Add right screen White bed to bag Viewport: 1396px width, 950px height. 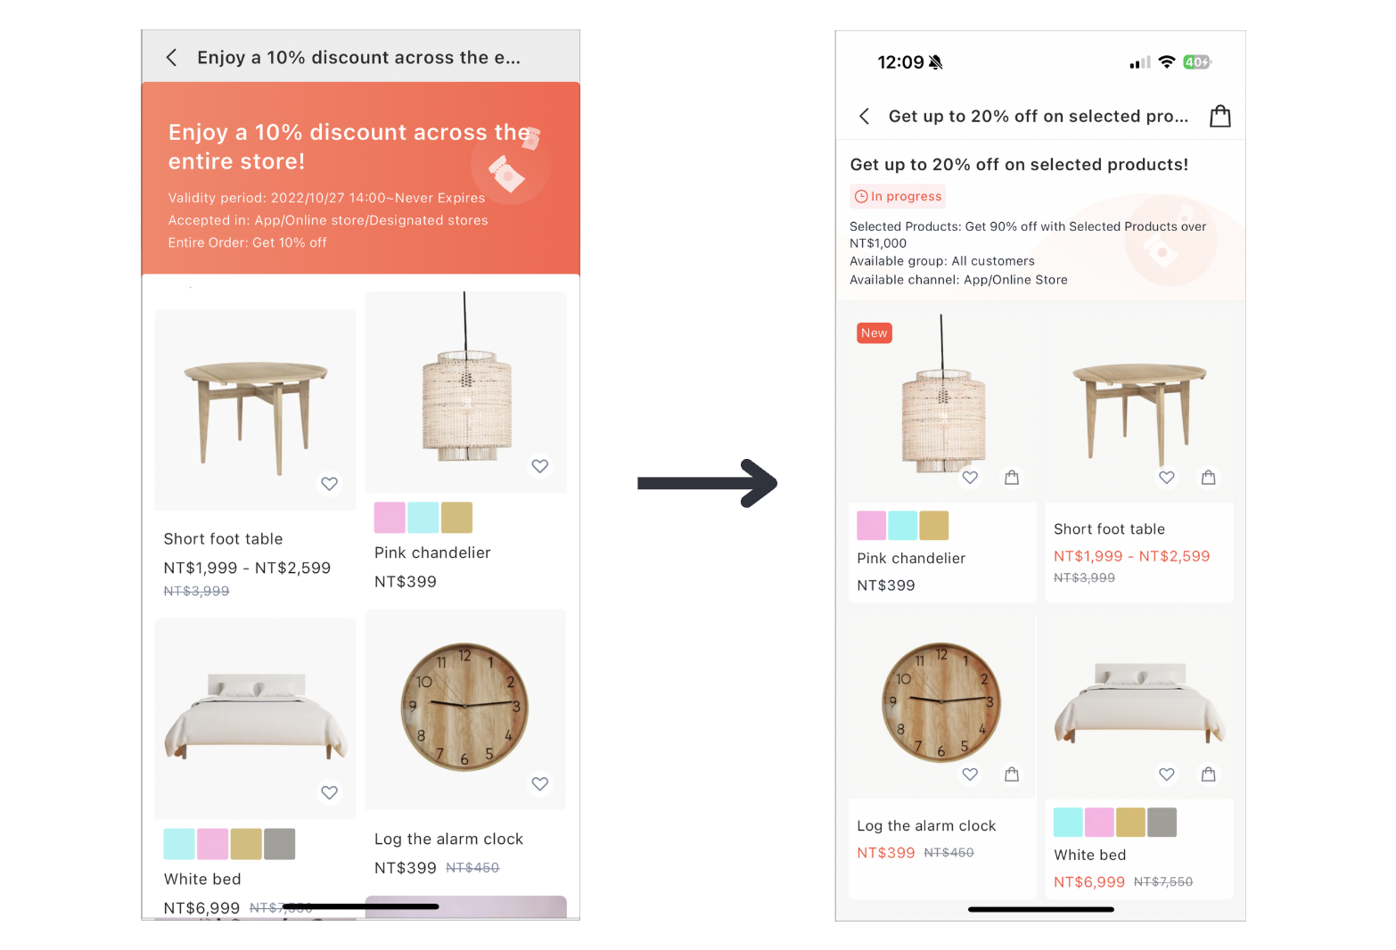pyautogui.click(x=1208, y=774)
